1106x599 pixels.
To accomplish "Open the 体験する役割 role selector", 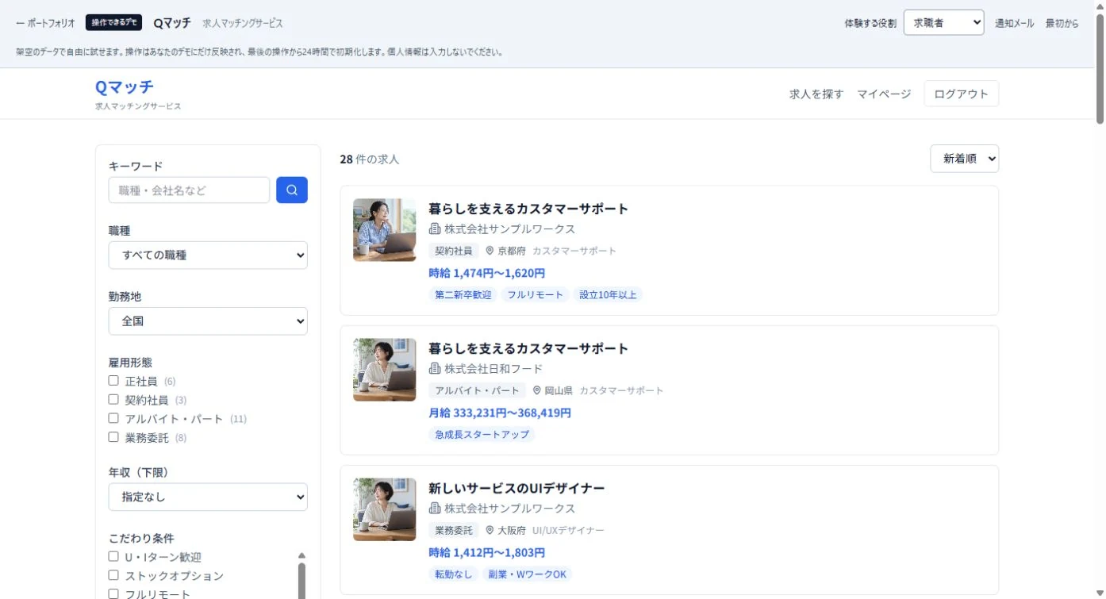I will click(943, 23).
